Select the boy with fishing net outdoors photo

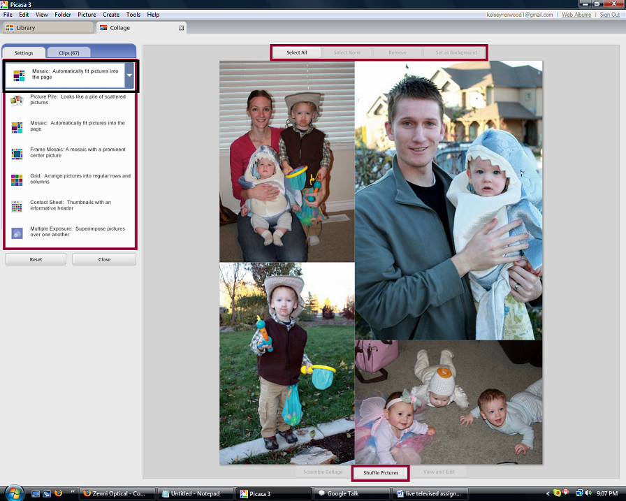287,363
